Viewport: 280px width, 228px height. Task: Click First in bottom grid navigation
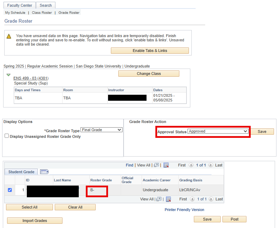point(183,199)
